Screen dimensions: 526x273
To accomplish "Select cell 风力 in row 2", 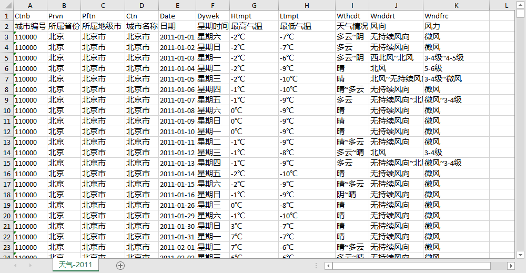I will coord(457,26).
